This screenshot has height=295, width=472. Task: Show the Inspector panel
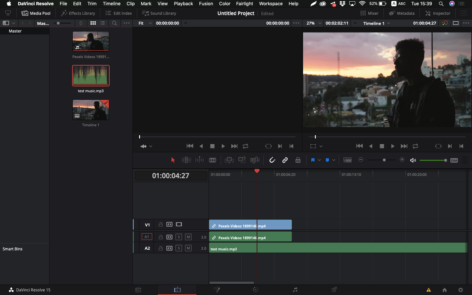pyautogui.click(x=438, y=13)
